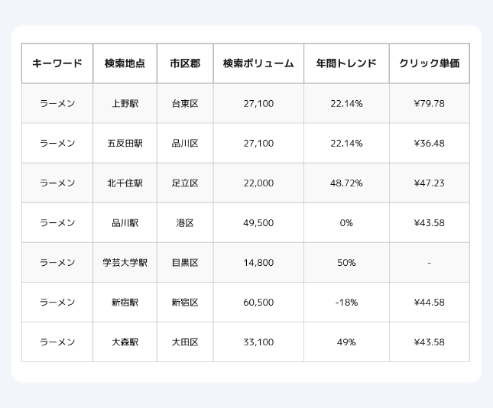Select the 学芸大学駅 cell
Screen dimensions: 493x408
(125, 262)
